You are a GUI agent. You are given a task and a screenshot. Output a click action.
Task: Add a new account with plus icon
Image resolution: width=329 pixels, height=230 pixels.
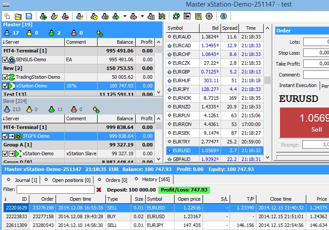[43, 16]
